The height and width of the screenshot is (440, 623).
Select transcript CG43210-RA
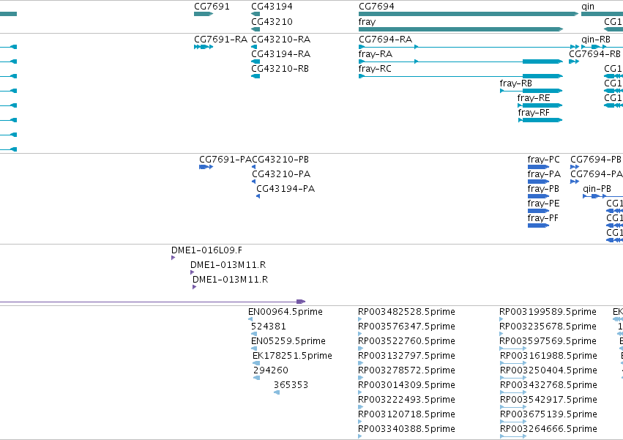pos(254,47)
